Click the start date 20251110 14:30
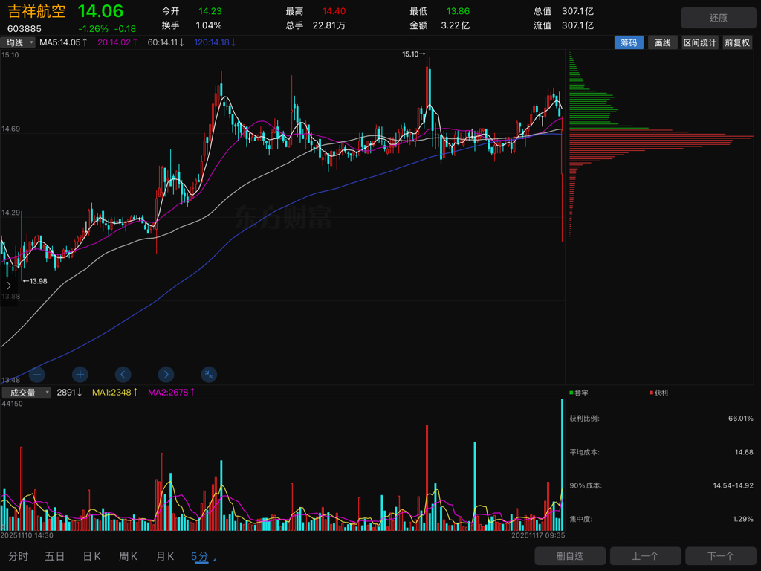The height and width of the screenshot is (571, 761). 27,535
